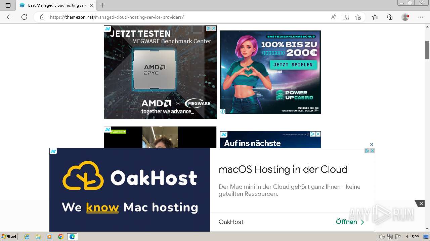
Task: Click page vertical scrollbar thumb
Action: [x=427, y=50]
